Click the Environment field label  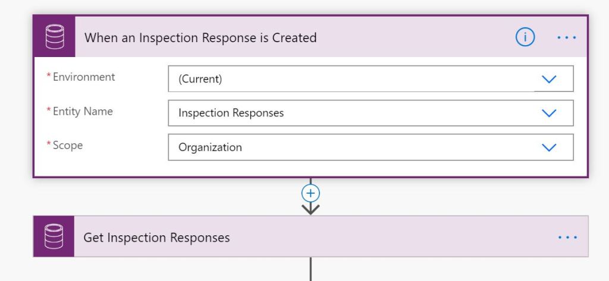tap(84, 77)
